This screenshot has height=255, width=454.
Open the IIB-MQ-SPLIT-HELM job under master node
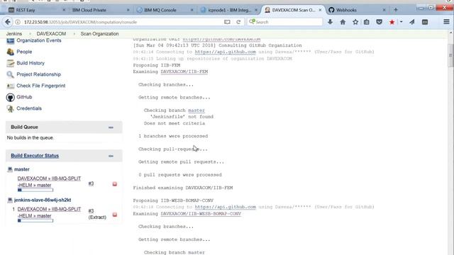pyautogui.click(x=49, y=182)
